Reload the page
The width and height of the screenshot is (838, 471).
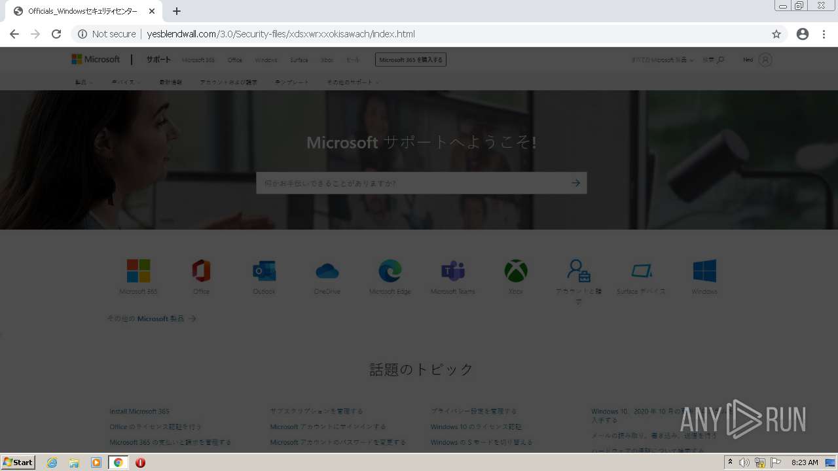tap(56, 34)
